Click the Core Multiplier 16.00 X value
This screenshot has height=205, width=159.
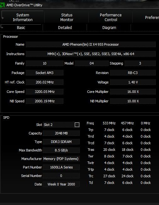coord(133,92)
